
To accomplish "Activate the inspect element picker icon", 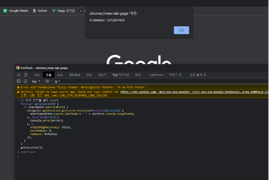I will coord(19,75).
